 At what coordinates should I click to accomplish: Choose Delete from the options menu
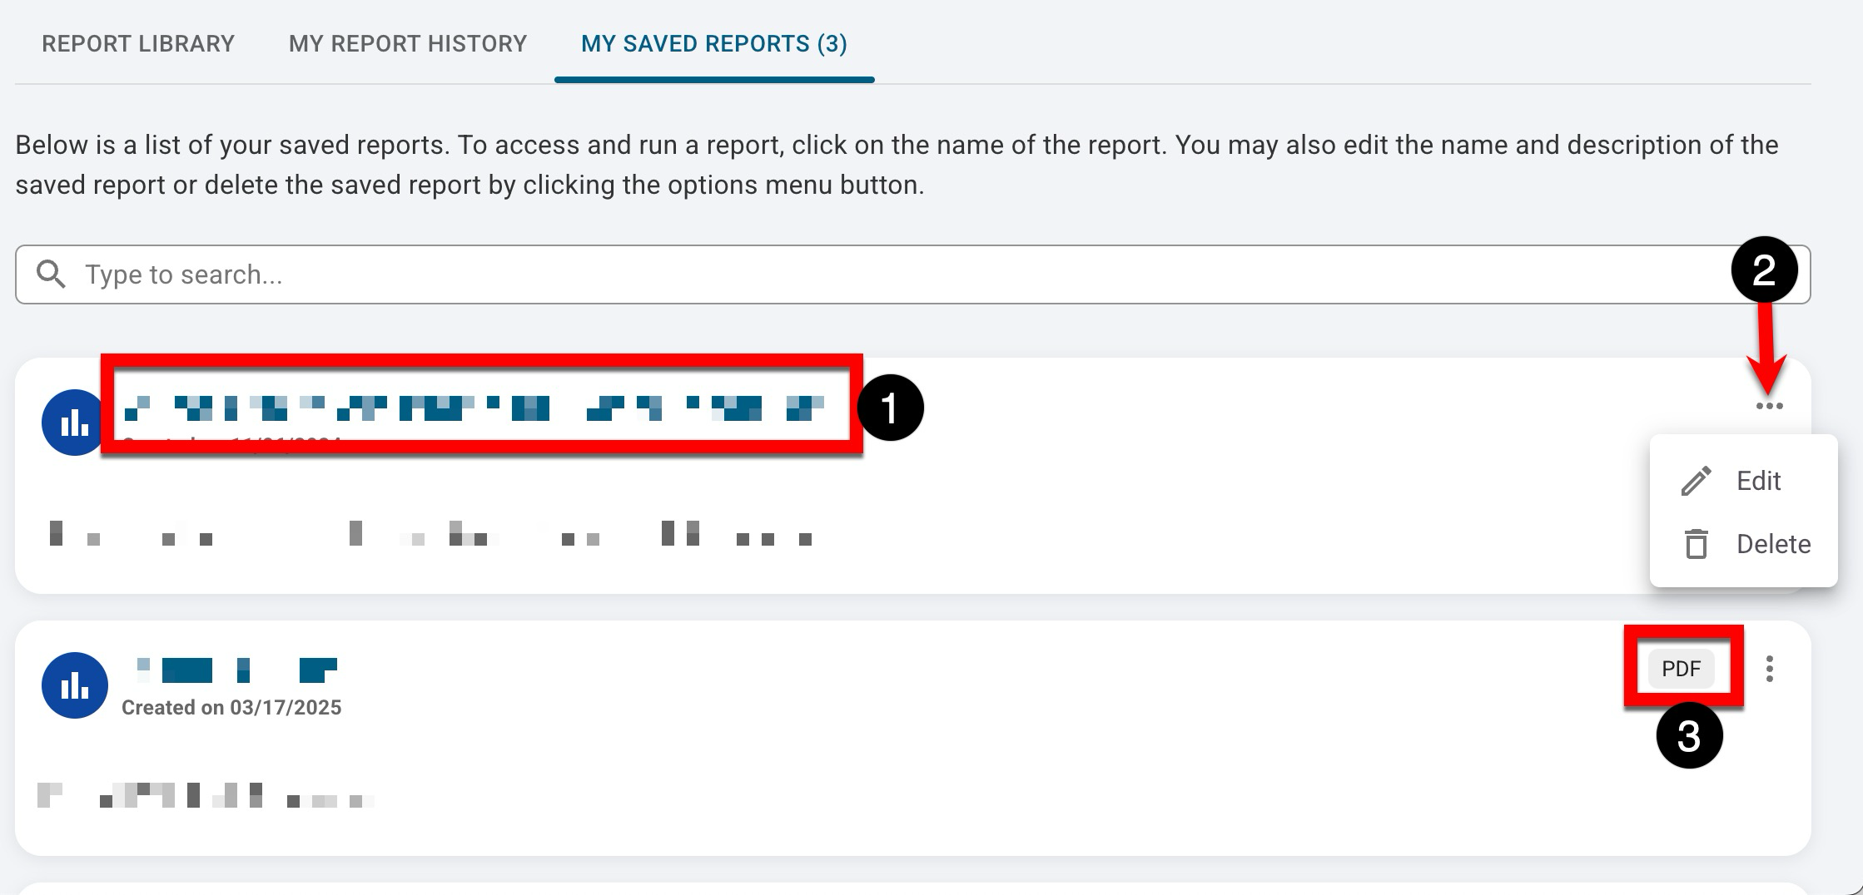click(1773, 544)
